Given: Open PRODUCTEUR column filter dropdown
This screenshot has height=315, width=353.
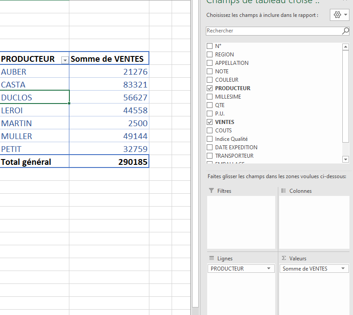Looking at the screenshot, I should click(65, 60).
